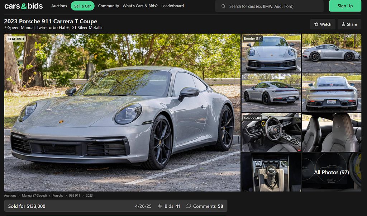367x216 pixels.
Task: Go to the Leaderboard page
Action: click(172, 6)
